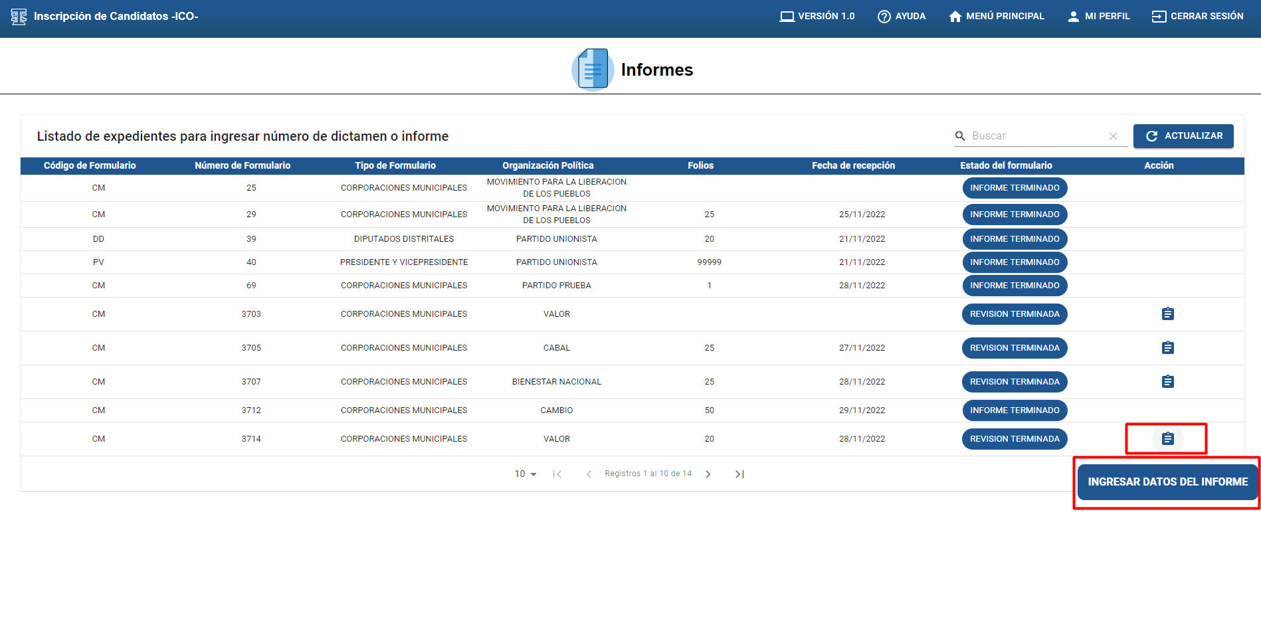The image size is (1261, 621).
Task: Go to the next page of records
Action: [708, 474]
